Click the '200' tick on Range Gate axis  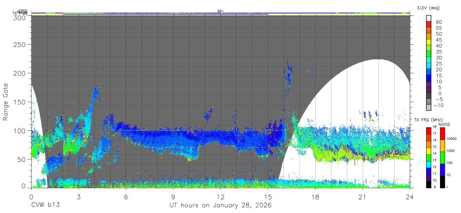pyautogui.click(x=20, y=73)
